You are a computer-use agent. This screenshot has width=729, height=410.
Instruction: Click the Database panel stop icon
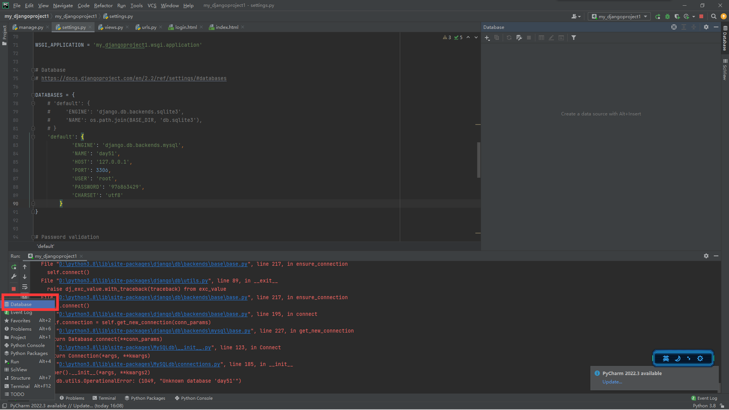click(x=529, y=38)
